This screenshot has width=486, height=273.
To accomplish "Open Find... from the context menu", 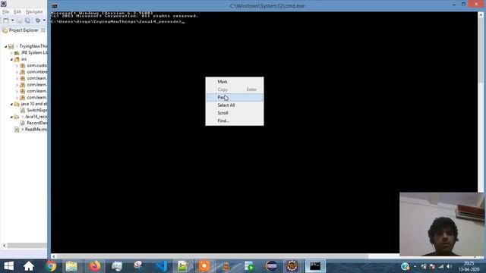I will (223, 121).
